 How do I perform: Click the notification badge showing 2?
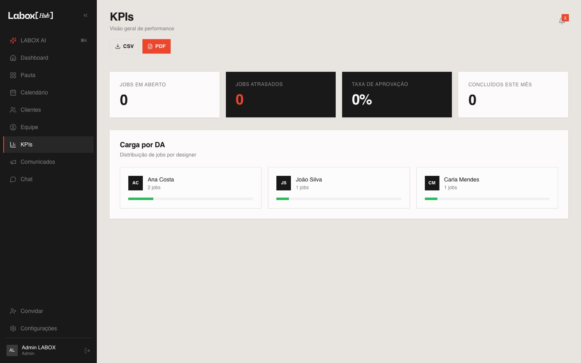pyautogui.click(x=565, y=18)
